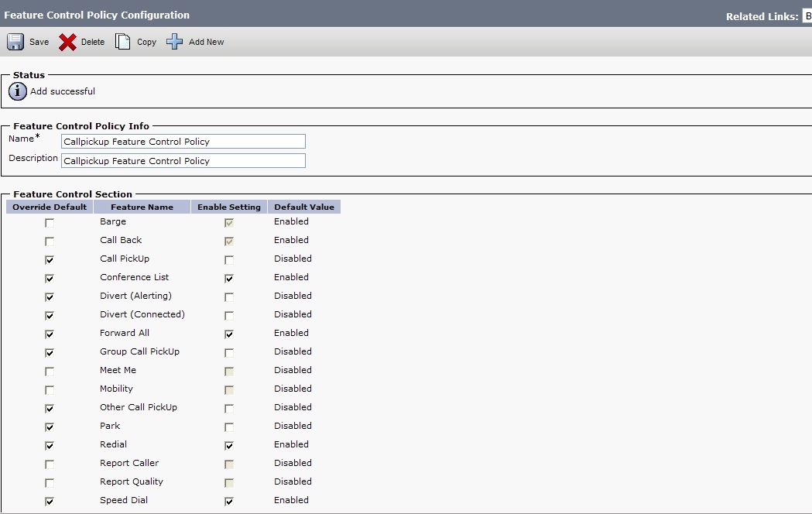Viewport: 812px width, 514px height.
Task: Click the policy Name input field
Action: (183, 142)
